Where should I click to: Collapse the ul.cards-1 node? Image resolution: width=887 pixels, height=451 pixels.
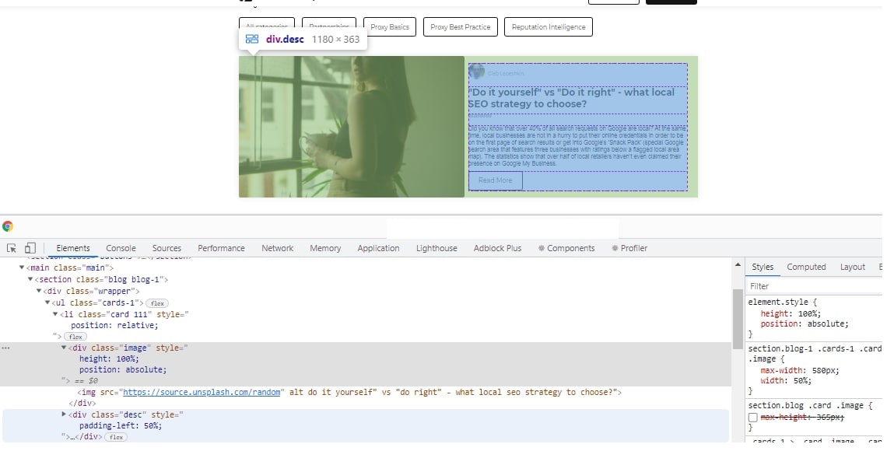click(47, 303)
